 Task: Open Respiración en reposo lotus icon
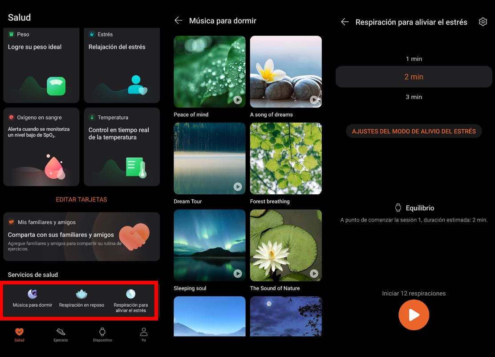81,294
